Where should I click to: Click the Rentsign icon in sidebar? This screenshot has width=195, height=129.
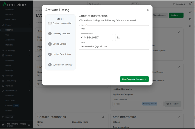click(x=3, y=76)
